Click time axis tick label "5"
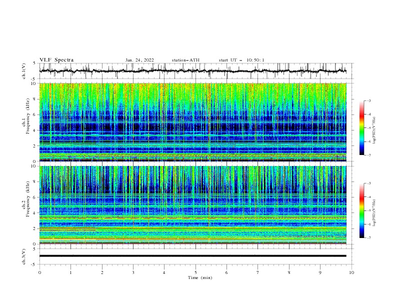Screen dimensions: 396x306 [x=195, y=272]
